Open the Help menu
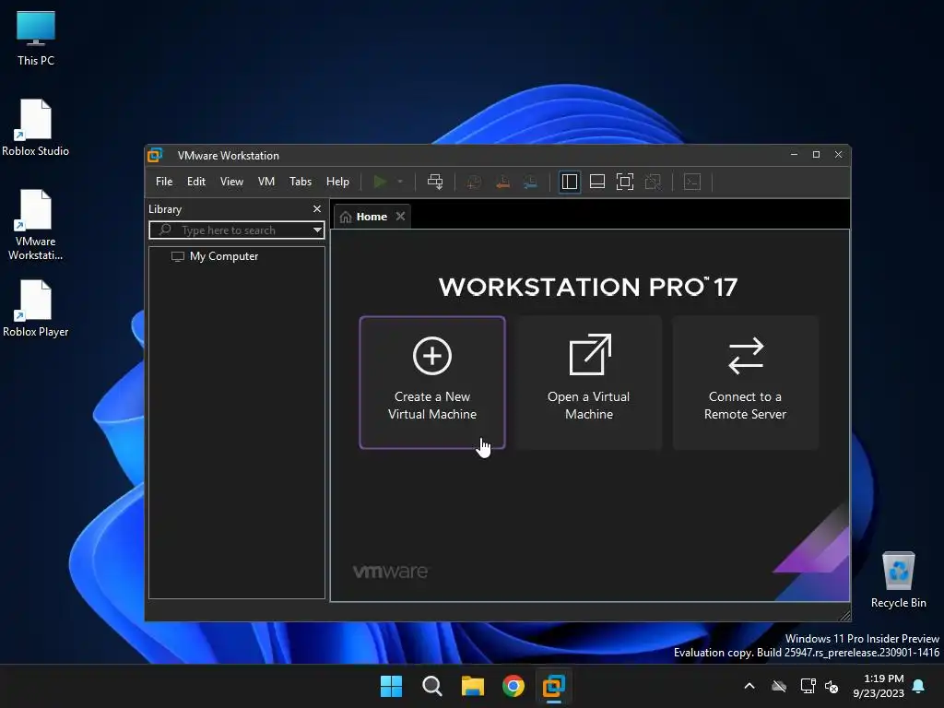Viewport: 944px width, 708px height. [337, 182]
